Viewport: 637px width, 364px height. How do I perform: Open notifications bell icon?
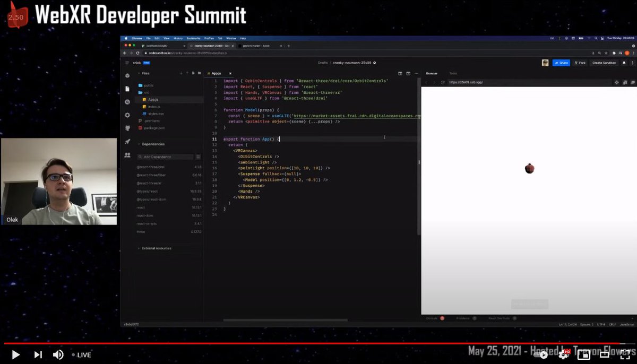click(x=625, y=63)
